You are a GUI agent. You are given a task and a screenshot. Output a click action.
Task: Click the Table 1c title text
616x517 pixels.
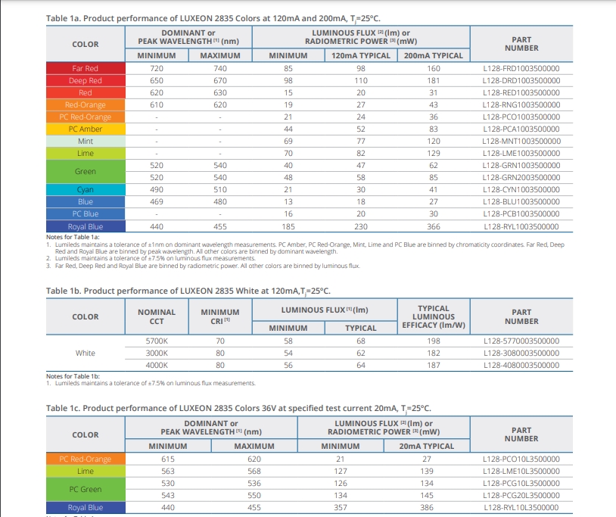pyautogui.click(x=238, y=409)
